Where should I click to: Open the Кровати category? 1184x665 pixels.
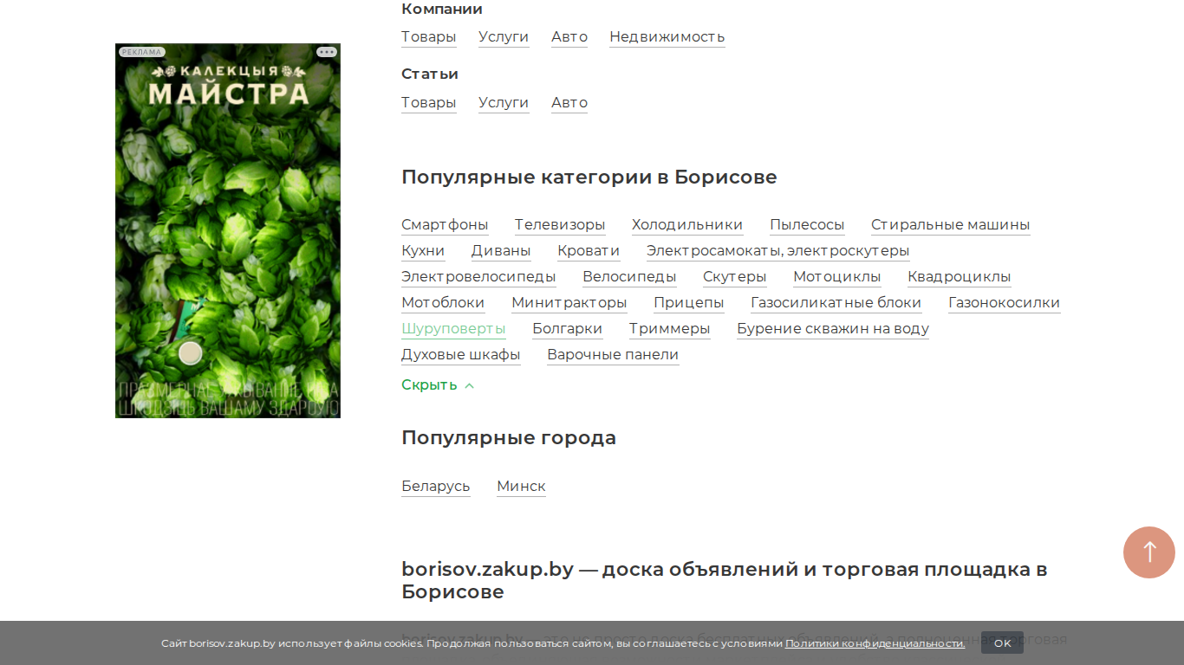(589, 251)
